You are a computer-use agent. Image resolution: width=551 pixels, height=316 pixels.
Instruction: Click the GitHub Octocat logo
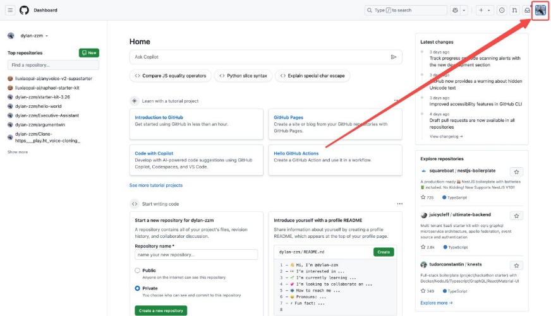tap(24, 10)
